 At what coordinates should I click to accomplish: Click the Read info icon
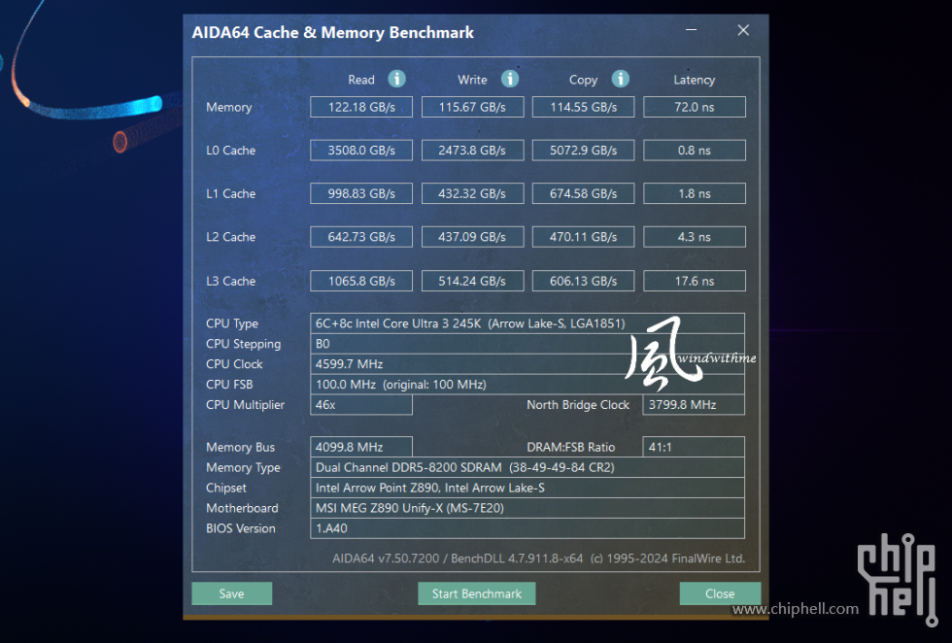click(396, 79)
